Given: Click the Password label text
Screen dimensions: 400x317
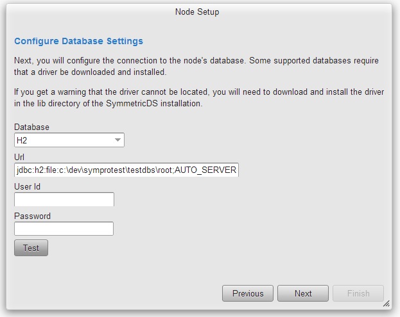Looking at the screenshot, I should tap(32, 216).
